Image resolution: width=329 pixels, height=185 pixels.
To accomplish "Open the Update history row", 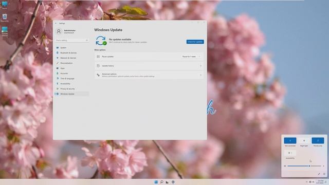I will (x=149, y=66).
